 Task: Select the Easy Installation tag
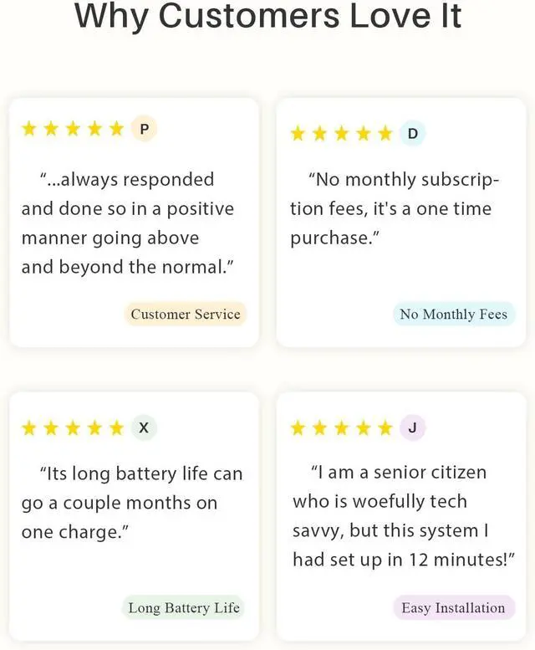tap(453, 608)
